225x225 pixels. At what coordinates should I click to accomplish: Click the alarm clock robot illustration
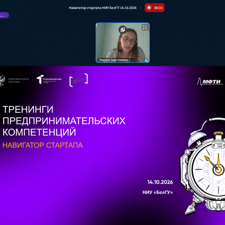click(202, 166)
